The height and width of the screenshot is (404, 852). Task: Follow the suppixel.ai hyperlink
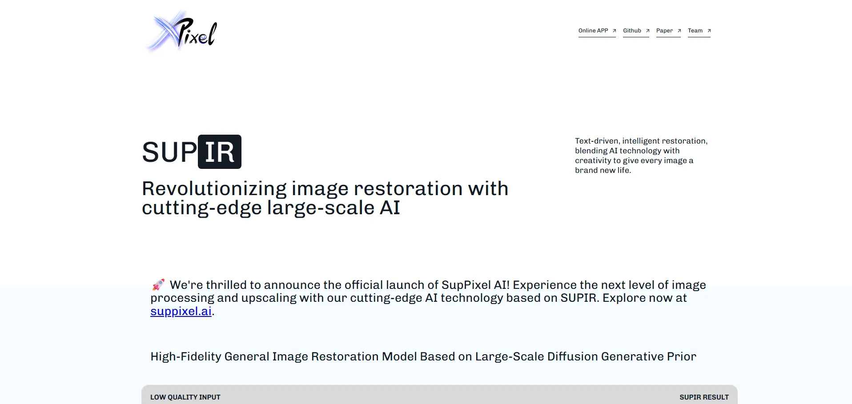pyautogui.click(x=181, y=311)
